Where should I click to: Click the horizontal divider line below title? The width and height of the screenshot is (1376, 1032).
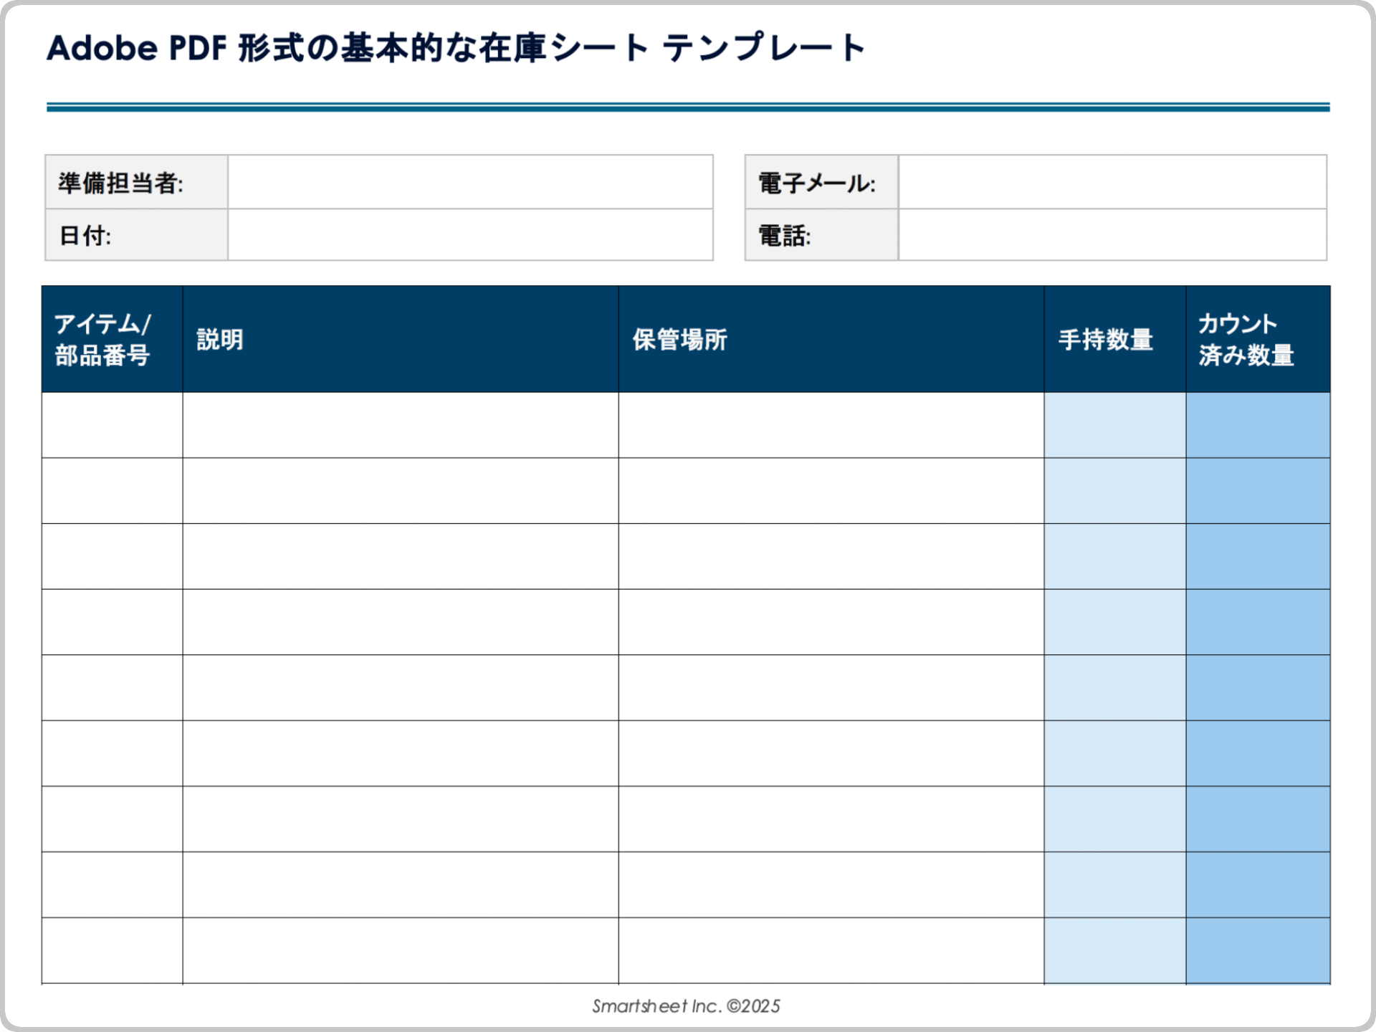(x=684, y=106)
